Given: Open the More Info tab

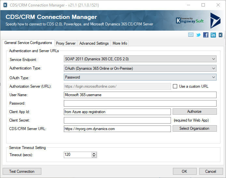Looking at the screenshot, I should (120, 43).
